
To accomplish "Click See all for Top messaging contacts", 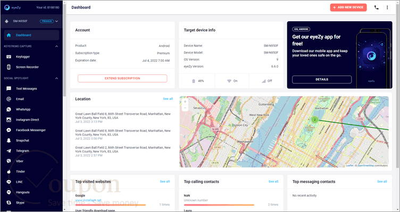I will (382, 181).
